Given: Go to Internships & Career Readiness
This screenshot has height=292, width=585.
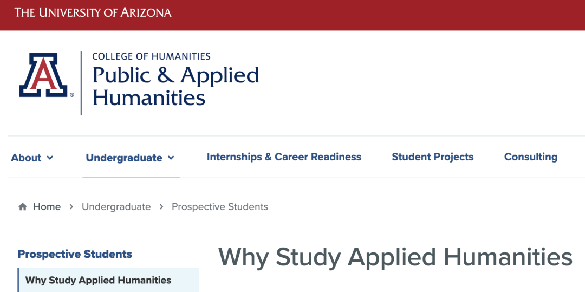Looking at the screenshot, I should click(x=284, y=157).
